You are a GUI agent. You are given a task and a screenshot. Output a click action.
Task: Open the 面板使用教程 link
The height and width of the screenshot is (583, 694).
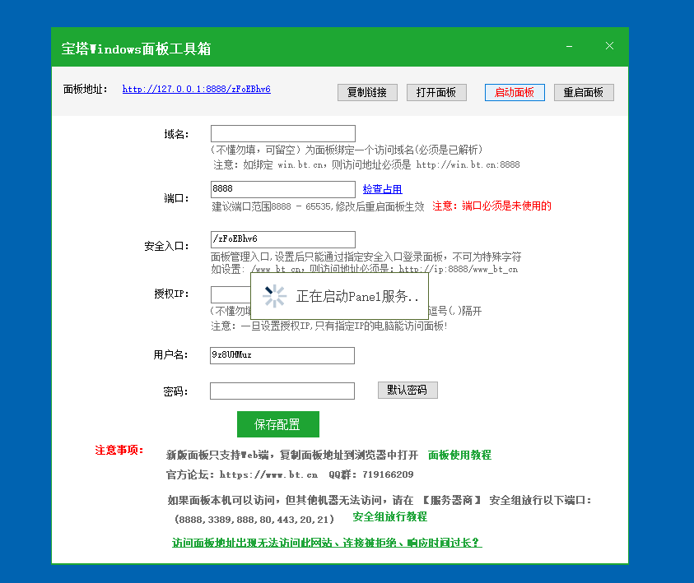(459, 455)
